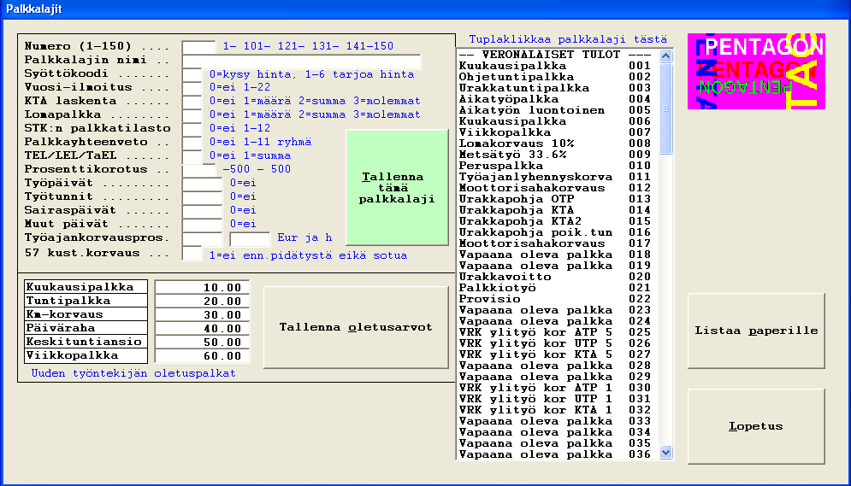This screenshot has height=486, width=851.
Task: Click the Pentagon logo image
Action: [x=755, y=72]
